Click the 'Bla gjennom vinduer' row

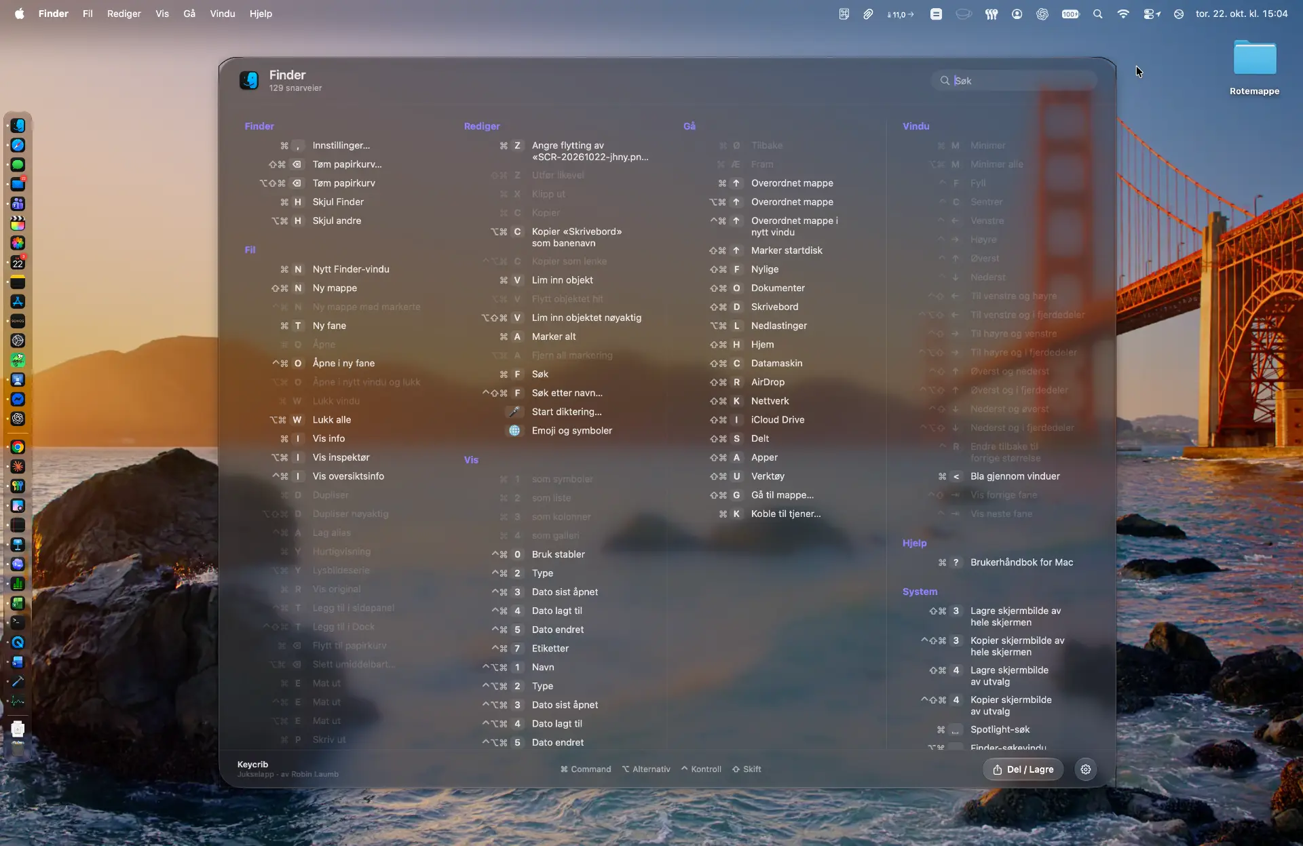(999, 476)
